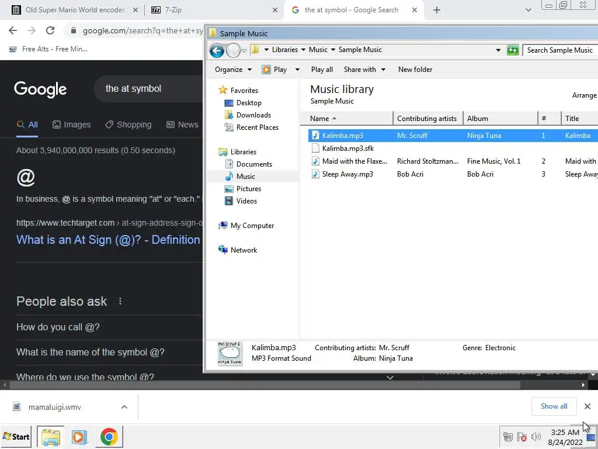Select Libraries in navigation pane

click(244, 152)
